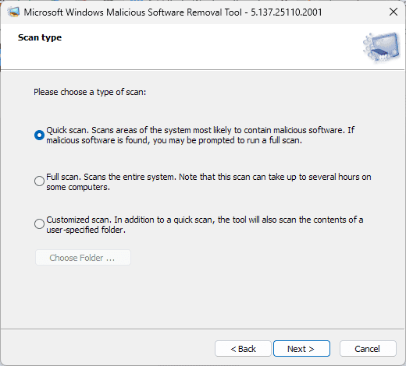The image size is (406, 366).
Task: Click the window title text in title bar
Action: click(x=173, y=12)
